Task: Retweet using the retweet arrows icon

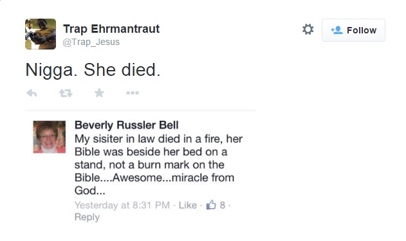Action: 66,93
